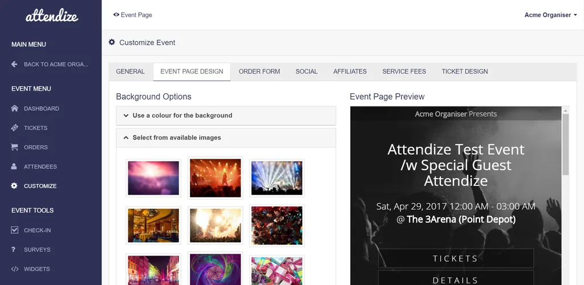Click the Check-In checkmark icon
This screenshot has height=285, width=584.
point(14,230)
